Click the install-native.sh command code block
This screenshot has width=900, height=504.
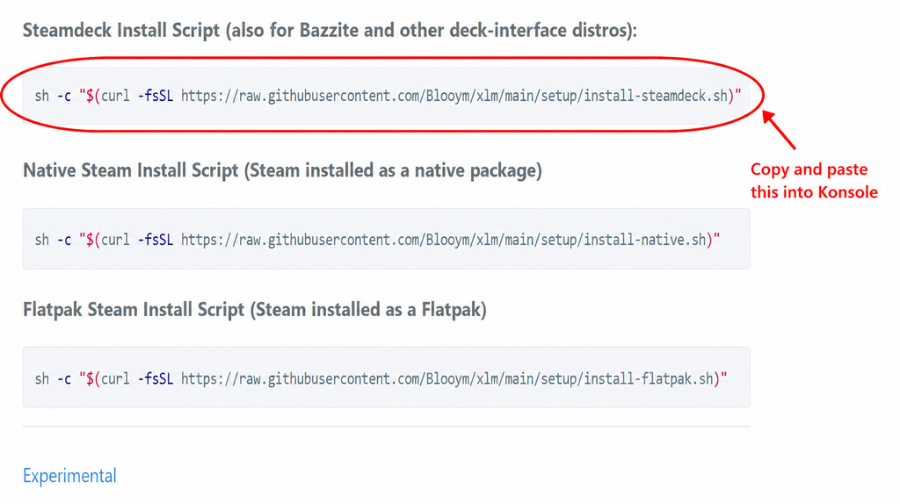[387, 239]
